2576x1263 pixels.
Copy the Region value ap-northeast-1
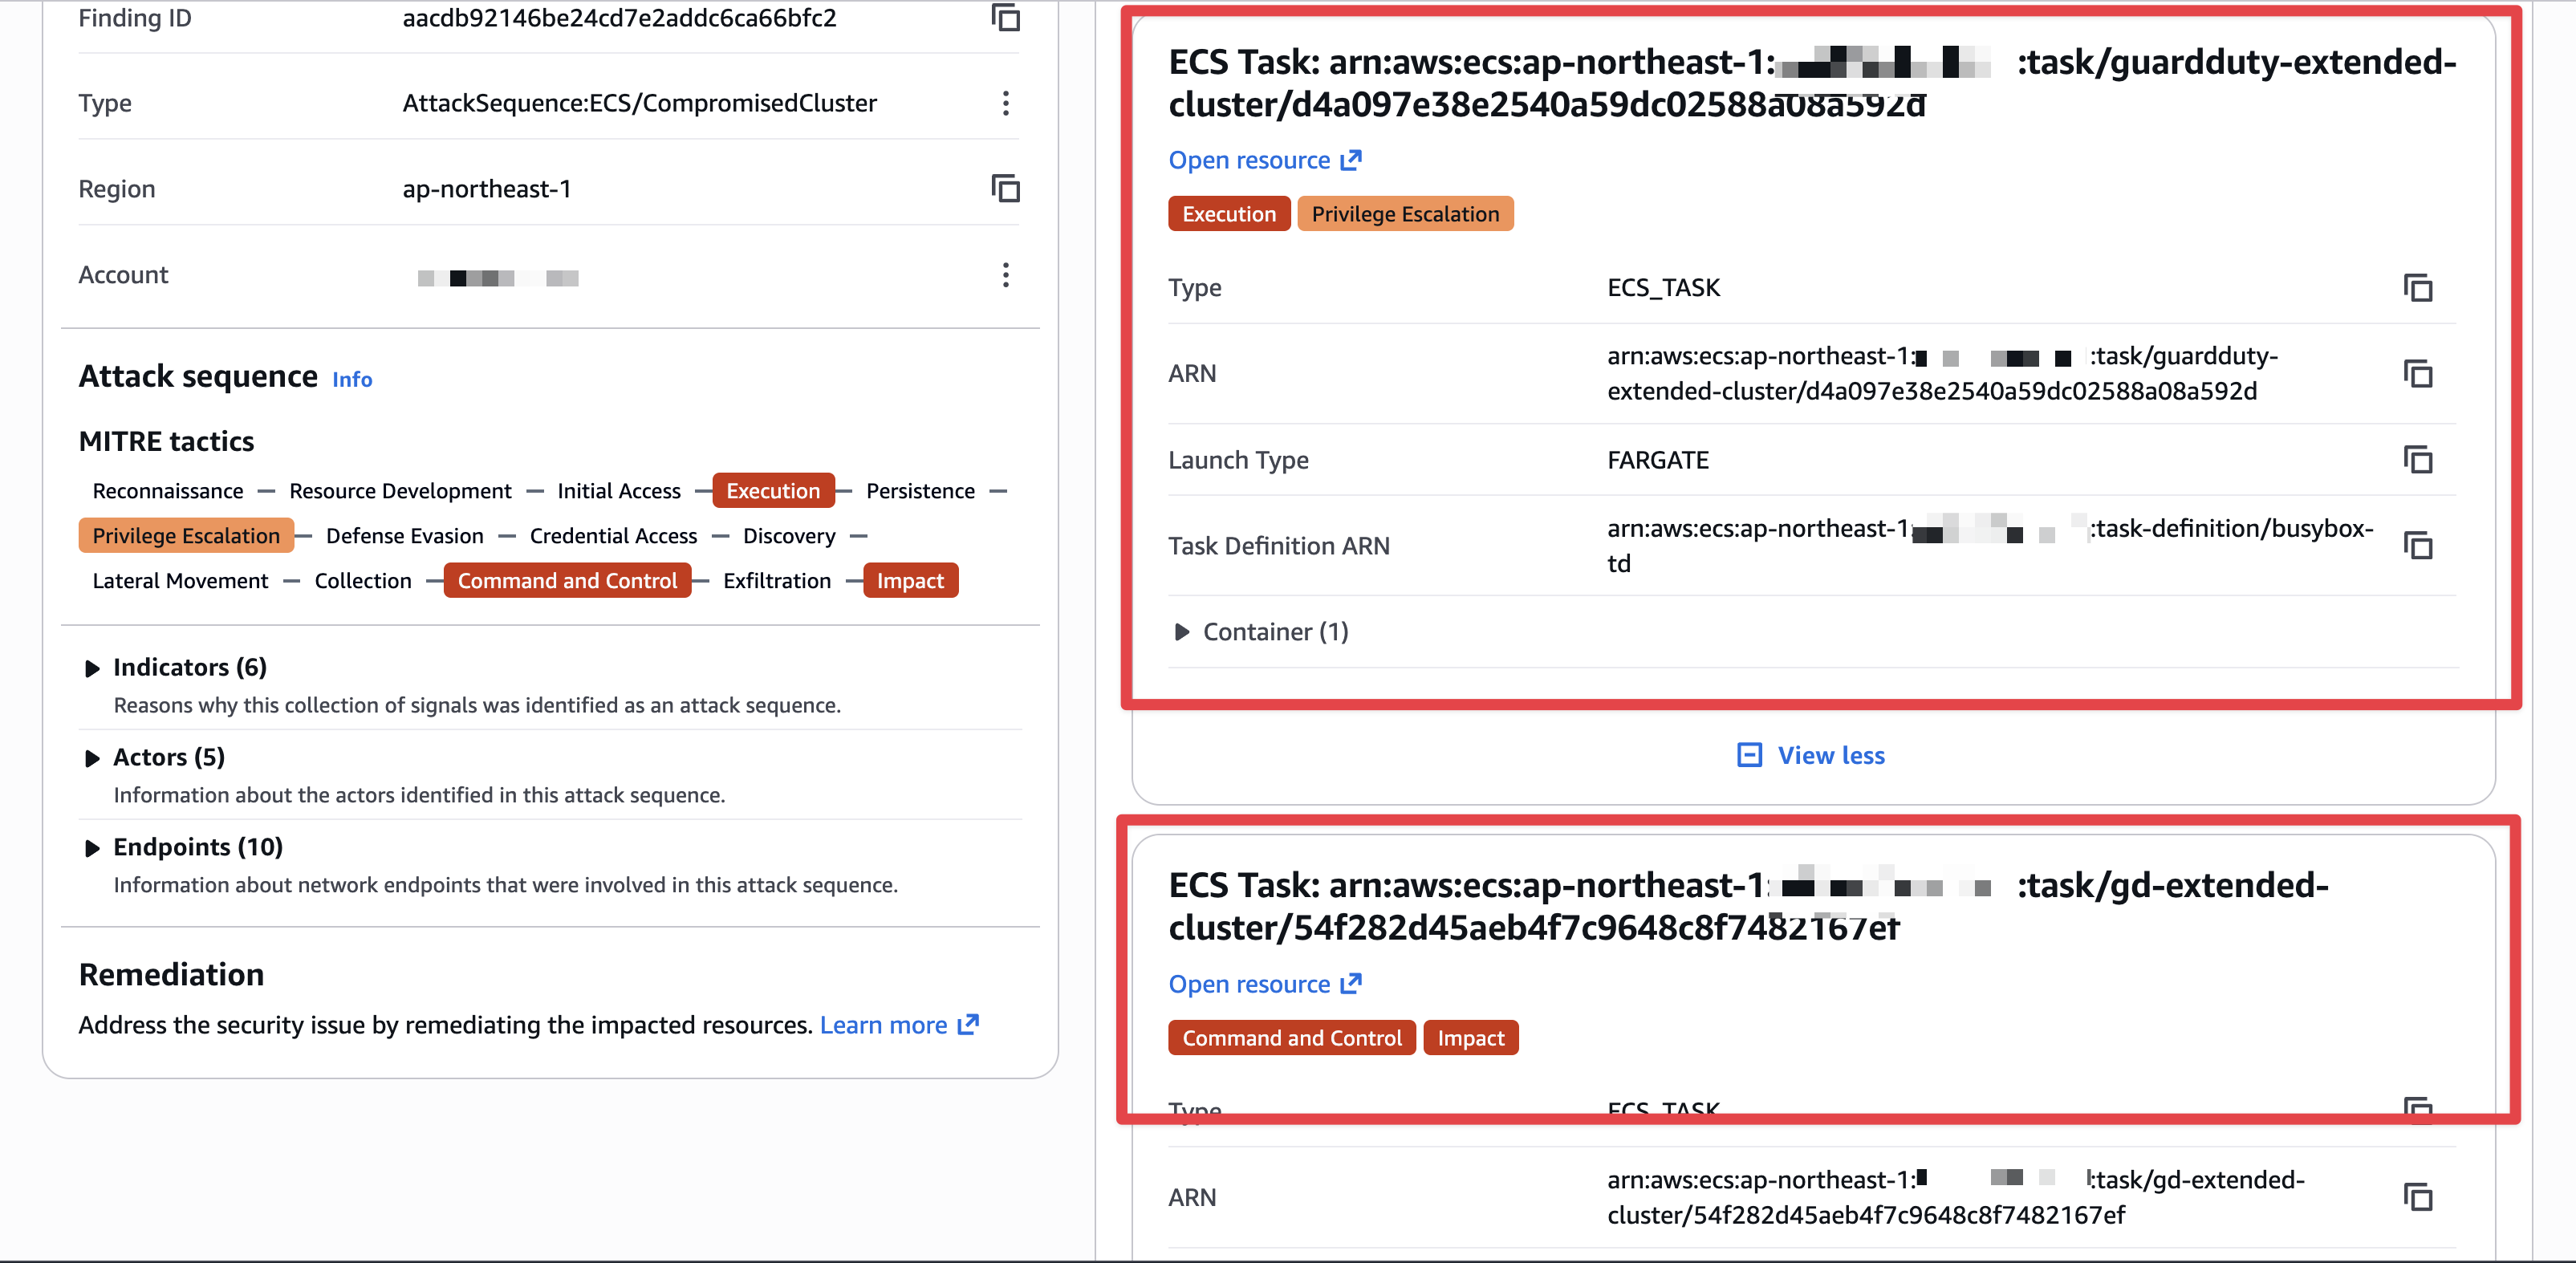[x=1005, y=189]
